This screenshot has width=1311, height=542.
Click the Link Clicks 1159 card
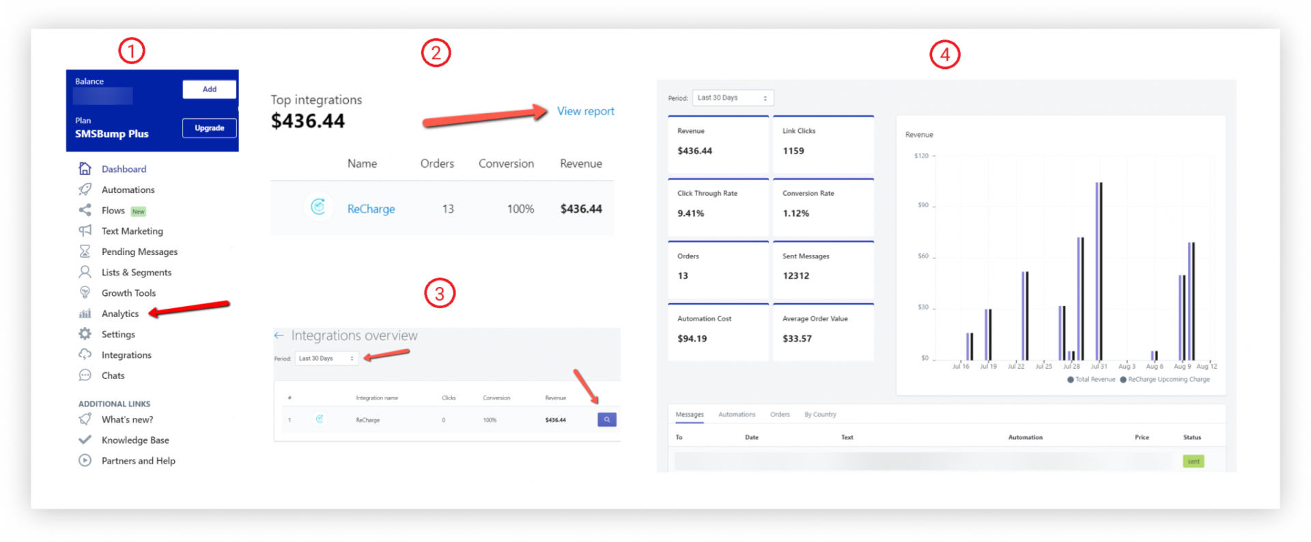pyautogui.click(x=823, y=145)
